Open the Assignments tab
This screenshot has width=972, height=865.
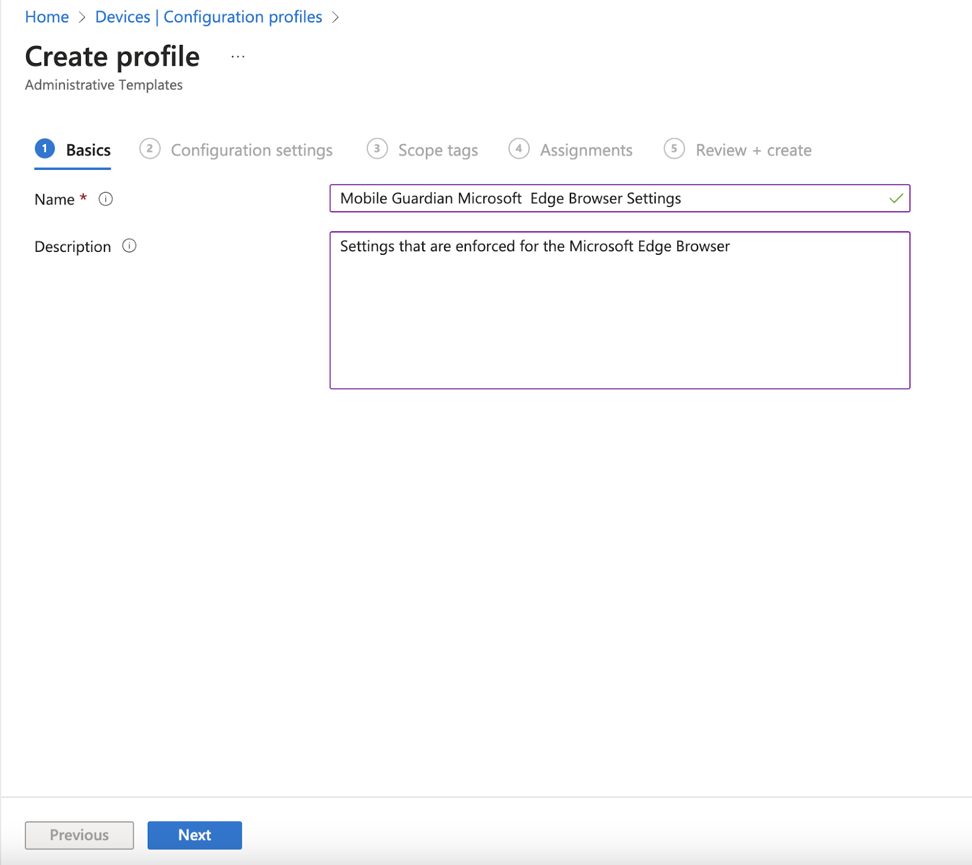pyautogui.click(x=586, y=150)
